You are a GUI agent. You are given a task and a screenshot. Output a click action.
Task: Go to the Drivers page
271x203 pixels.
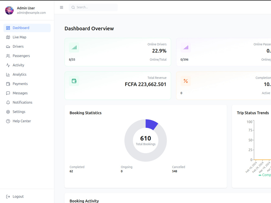coord(27,47)
